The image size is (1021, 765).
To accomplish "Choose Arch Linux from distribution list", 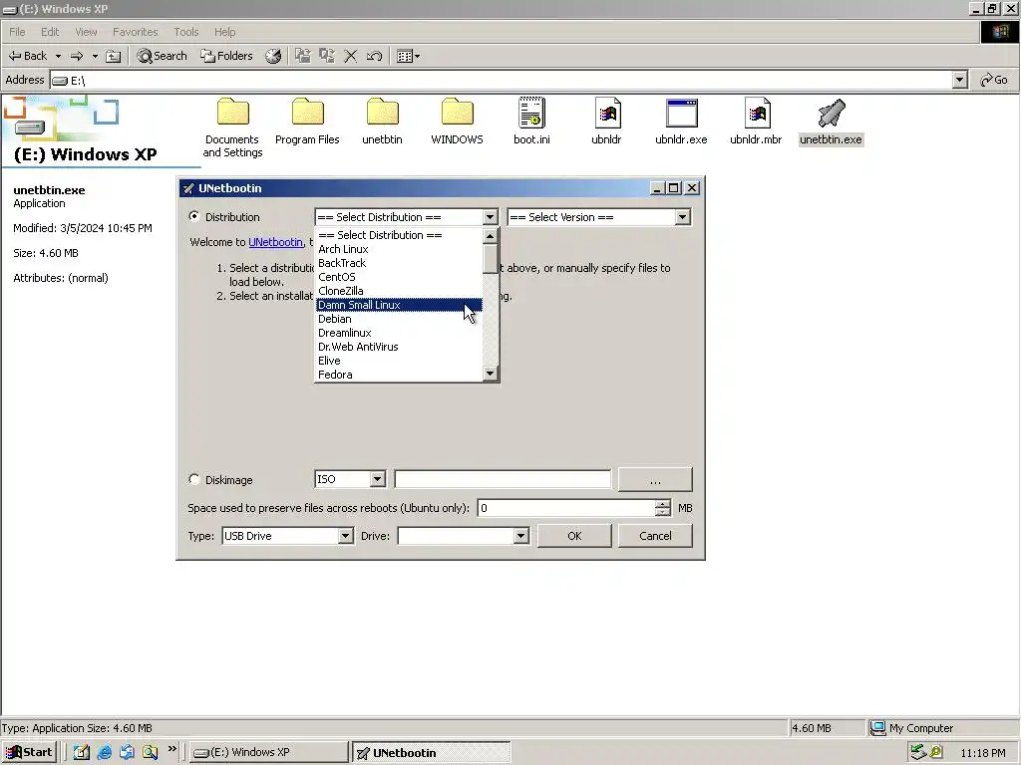I will [x=399, y=249].
